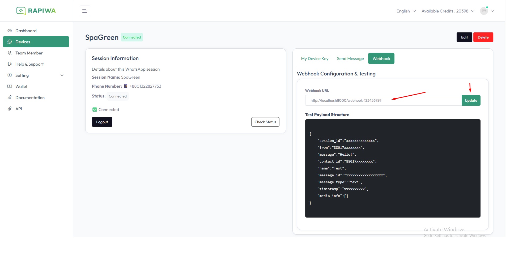Screen dimensions: 506x272
Task: Toggle the Connected checkbox
Action: pos(95,109)
